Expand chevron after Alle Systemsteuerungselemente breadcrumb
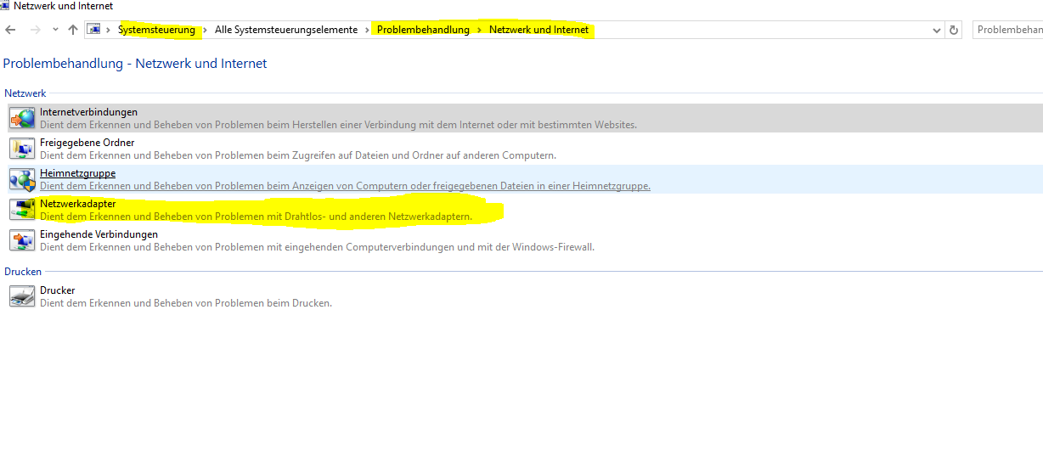Image resolution: width=1043 pixels, height=473 pixels. click(369, 30)
